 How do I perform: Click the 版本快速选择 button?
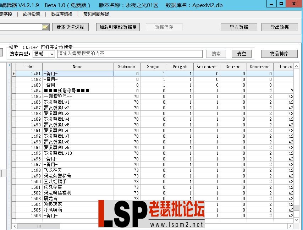pos(70,27)
